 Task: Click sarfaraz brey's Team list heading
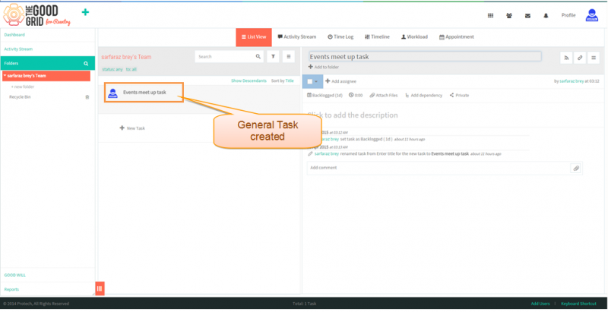pos(126,57)
